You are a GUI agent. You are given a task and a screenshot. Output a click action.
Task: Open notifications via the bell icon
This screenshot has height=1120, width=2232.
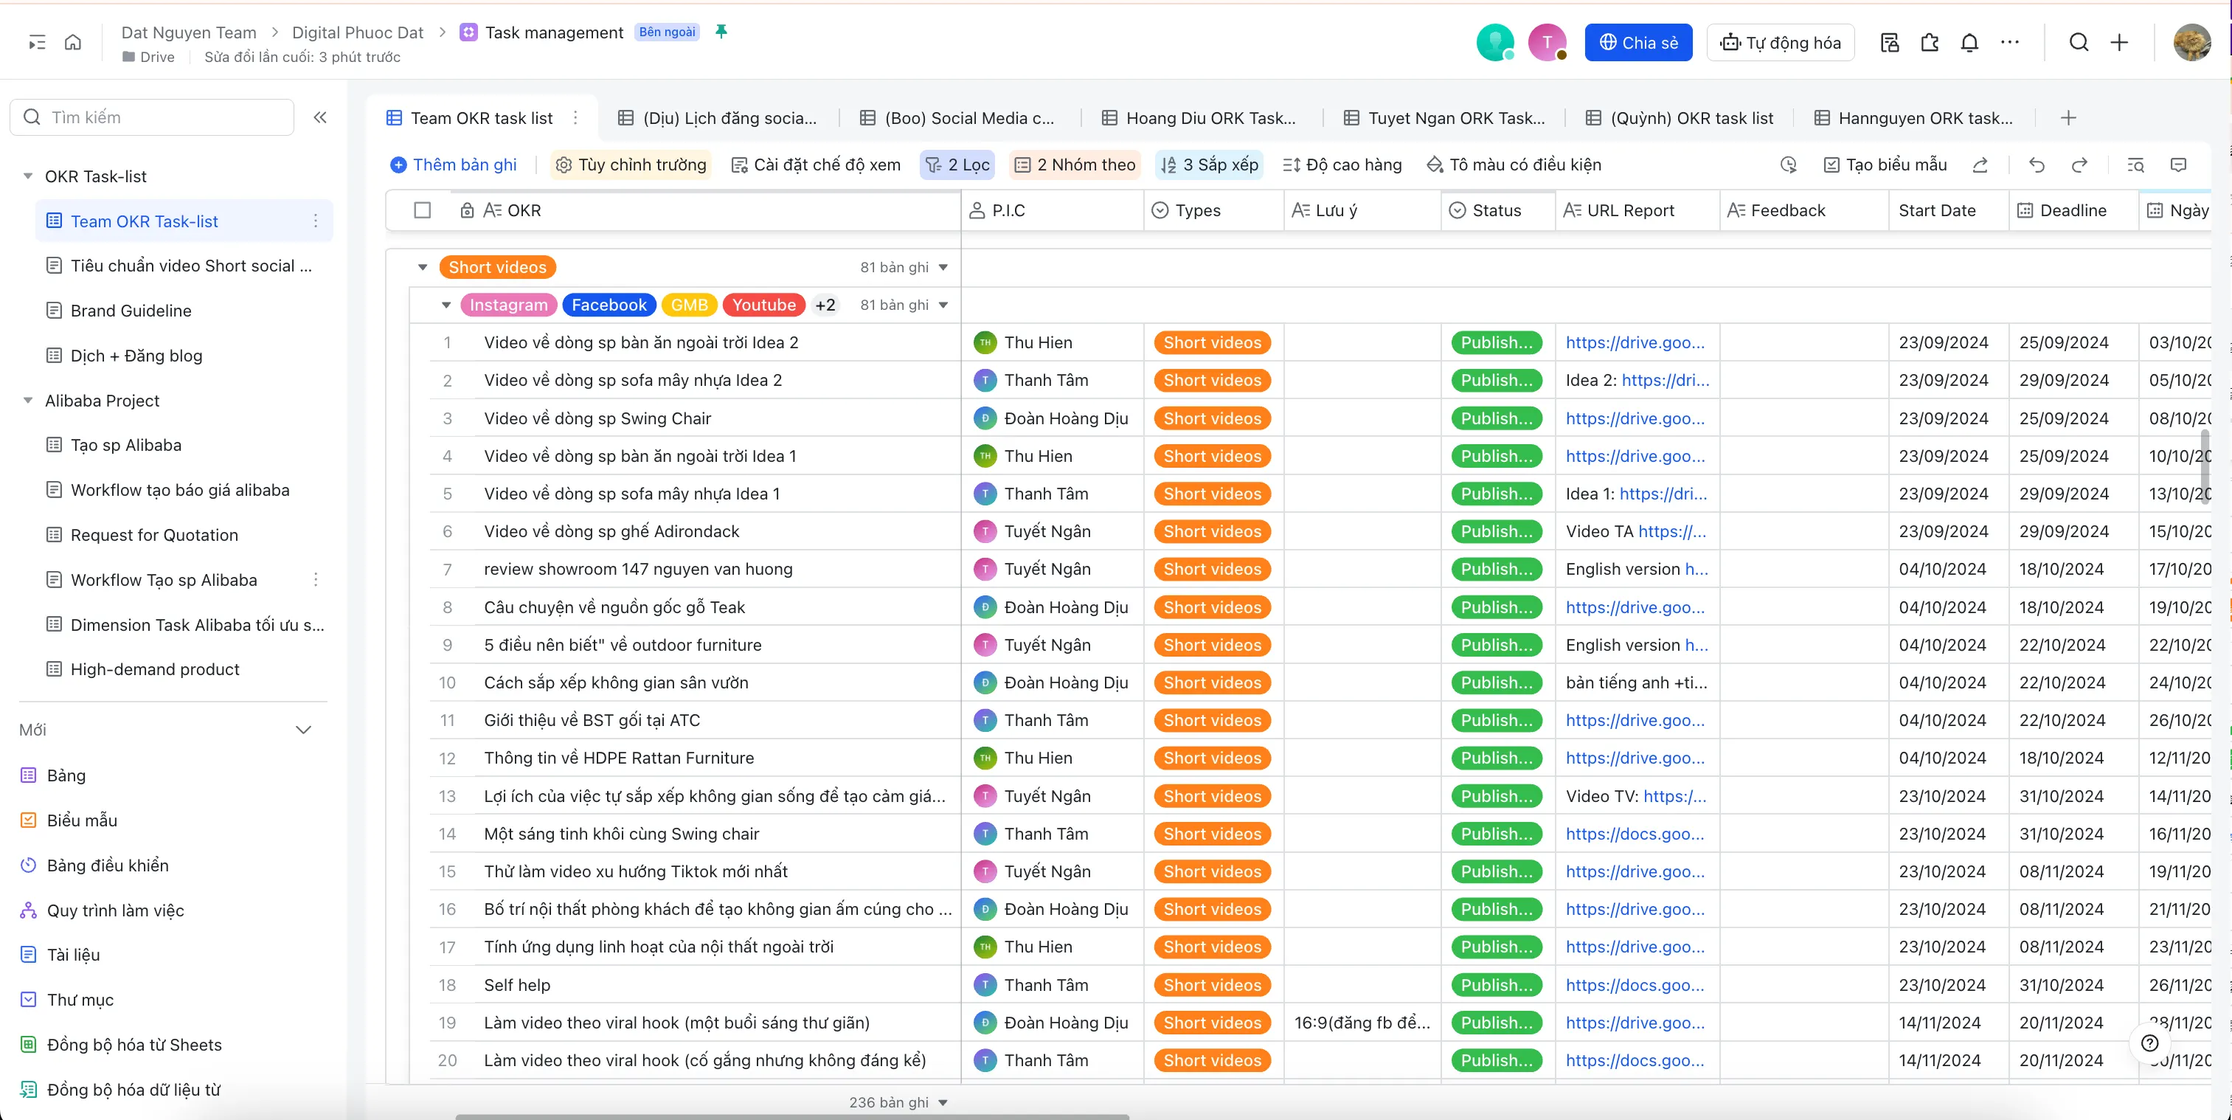point(1969,41)
